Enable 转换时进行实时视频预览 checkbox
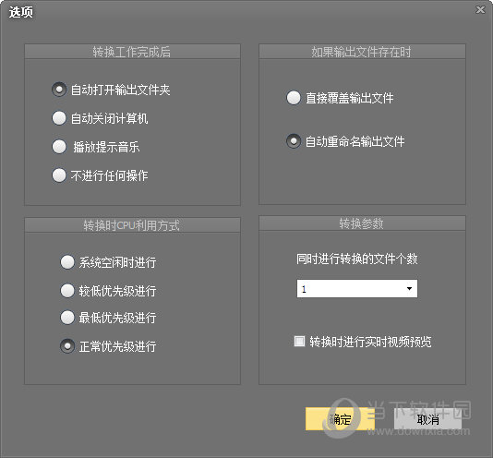 coord(299,341)
